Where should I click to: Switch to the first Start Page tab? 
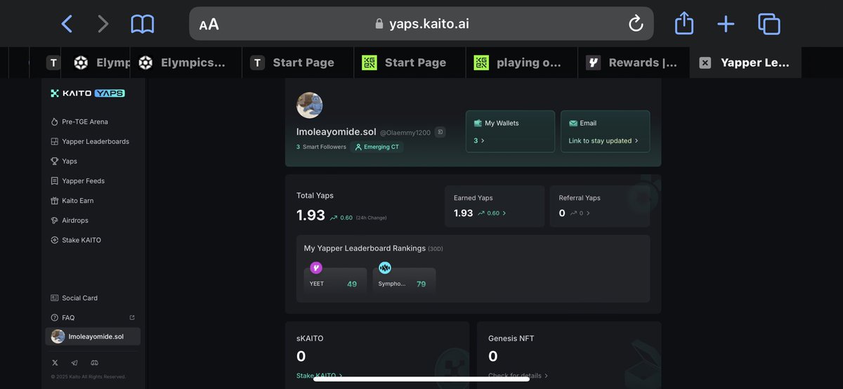pyautogui.click(x=298, y=62)
